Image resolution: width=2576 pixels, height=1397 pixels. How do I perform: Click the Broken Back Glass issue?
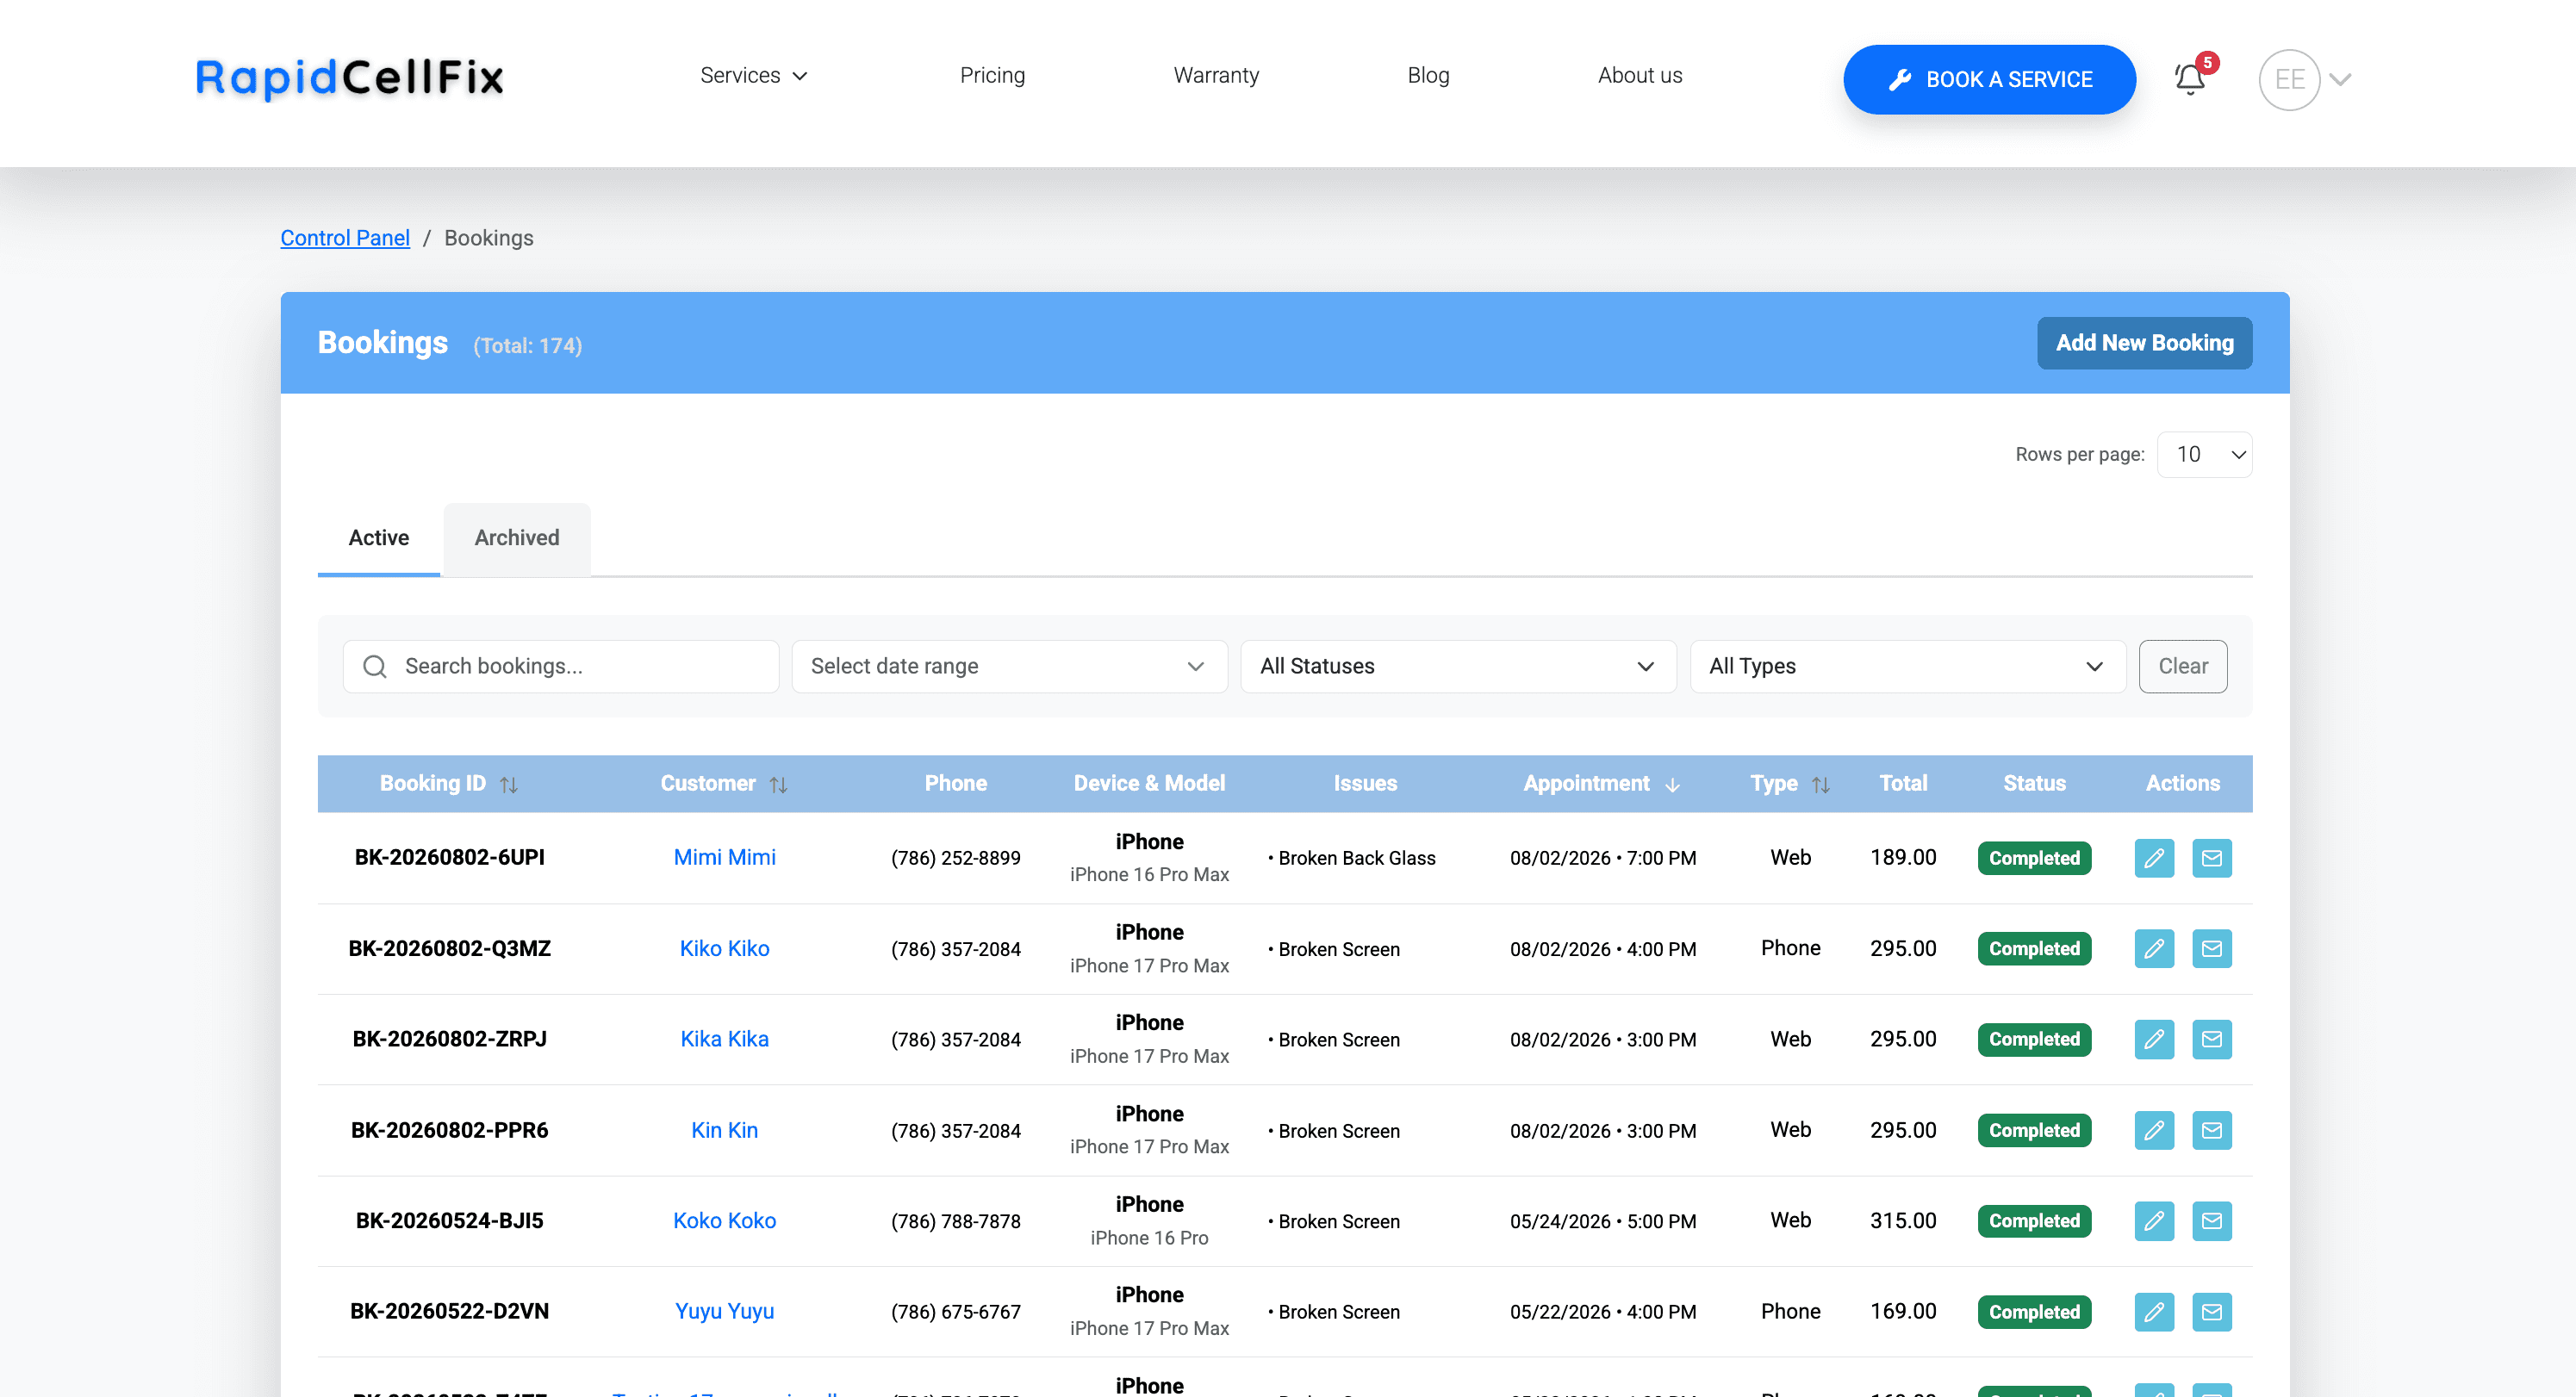click(x=1357, y=858)
